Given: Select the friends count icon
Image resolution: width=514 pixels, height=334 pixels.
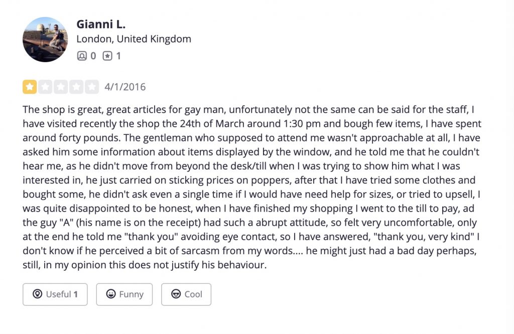Looking at the screenshot, I should (x=82, y=56).
